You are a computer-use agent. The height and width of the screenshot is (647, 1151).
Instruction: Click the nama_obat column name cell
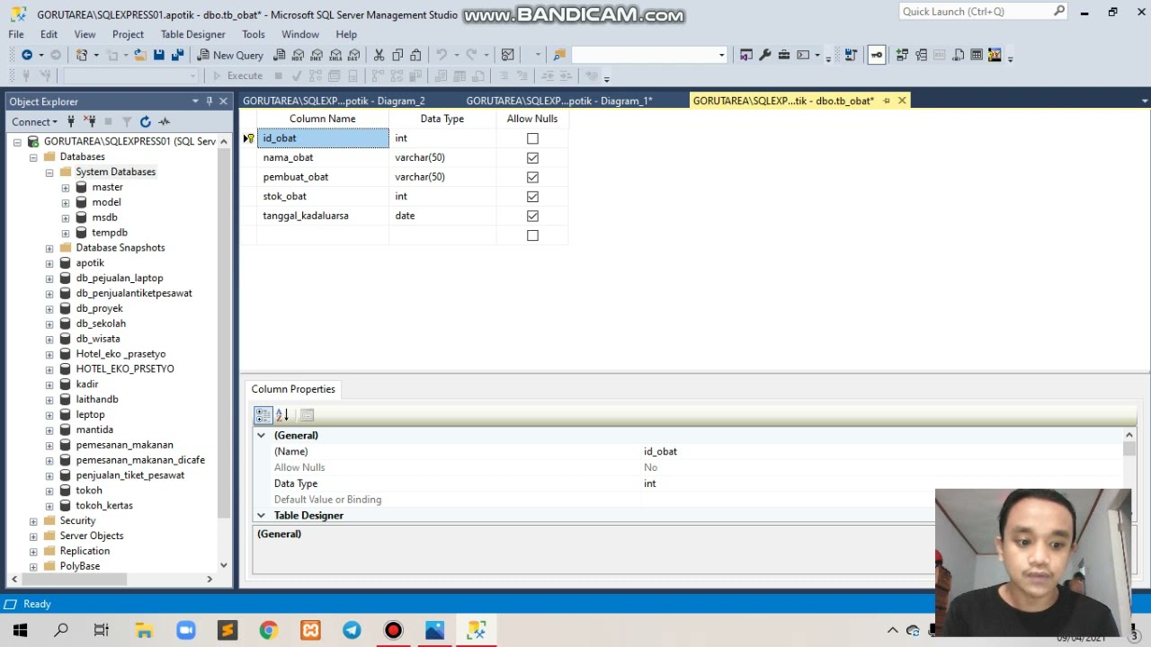[323, 158]
